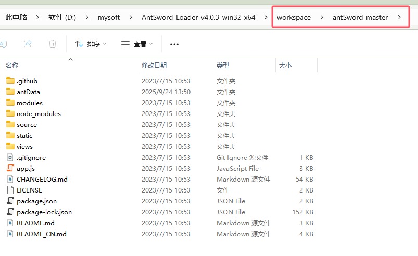Click the share toolbar icon
This screenshot has width=418, height=256.
[x=28, y=43]
